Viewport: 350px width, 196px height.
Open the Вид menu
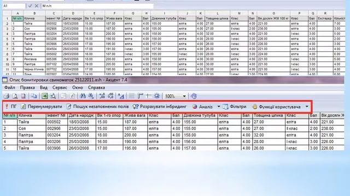tap(44, 88)
